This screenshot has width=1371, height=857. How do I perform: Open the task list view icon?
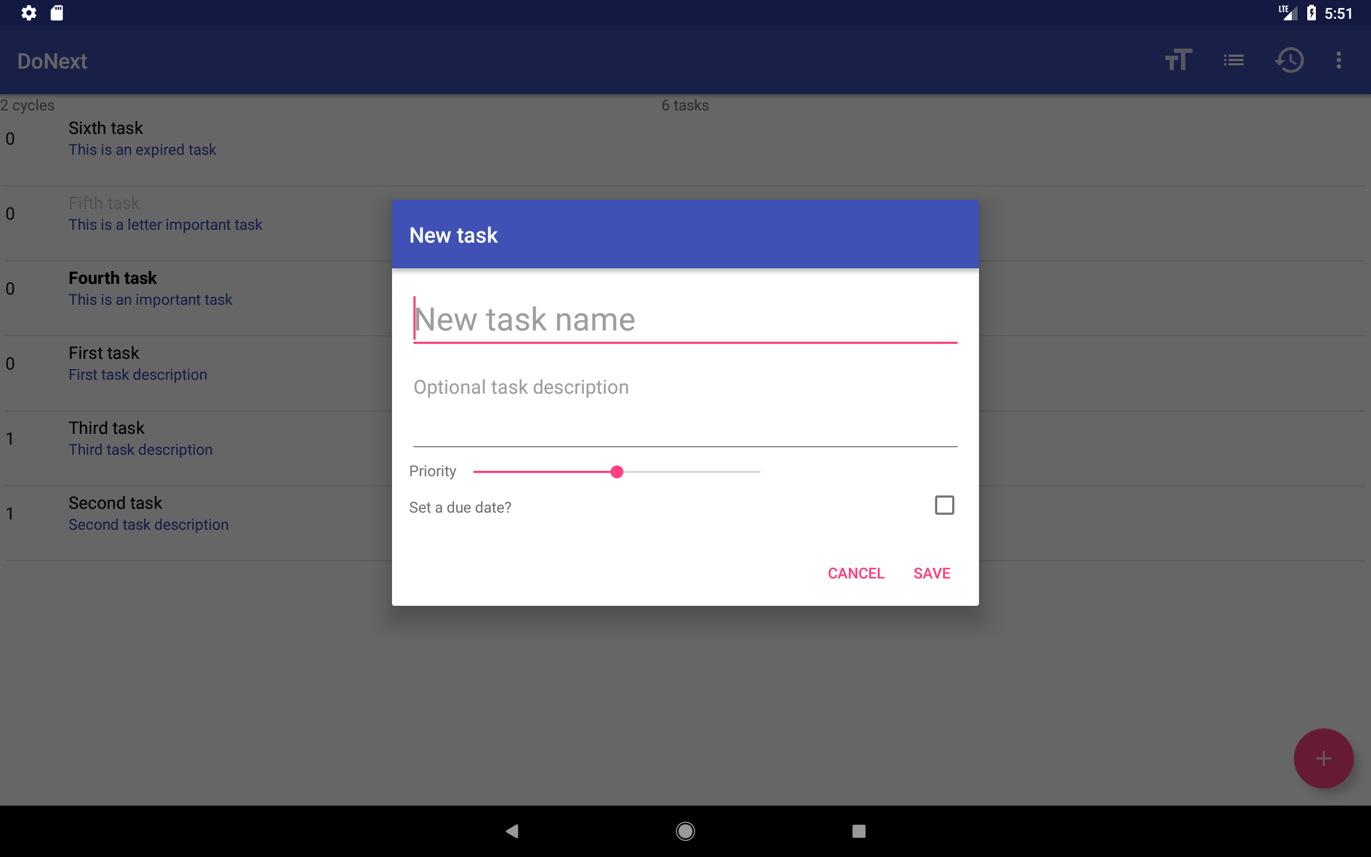coord(1233,60)
